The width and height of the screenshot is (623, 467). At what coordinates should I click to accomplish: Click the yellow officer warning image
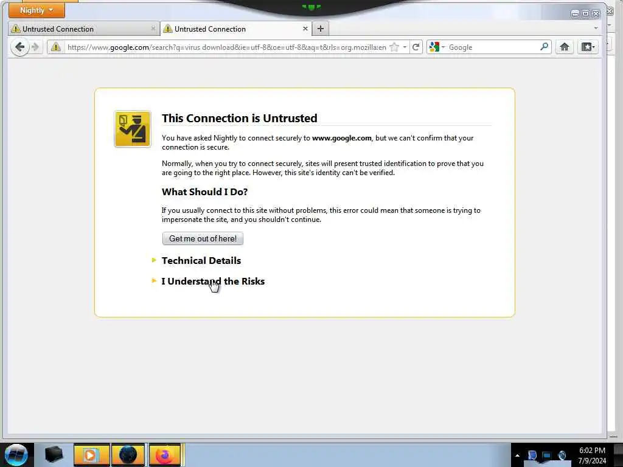133,129
